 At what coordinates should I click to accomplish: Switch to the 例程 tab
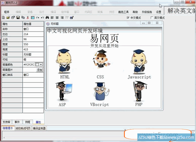[28, 122]
